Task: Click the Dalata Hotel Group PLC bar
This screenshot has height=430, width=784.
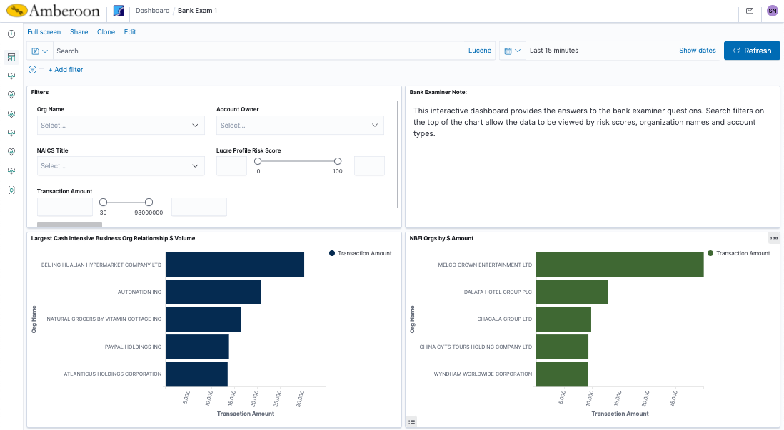Action: tap(572, 292)
